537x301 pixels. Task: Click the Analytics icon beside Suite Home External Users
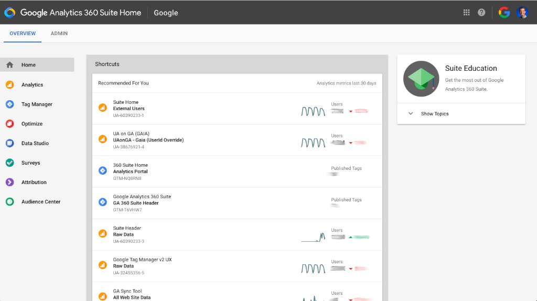click(102, 107)
